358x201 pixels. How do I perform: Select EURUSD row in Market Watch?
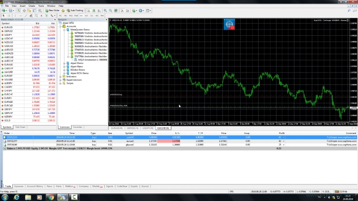pyautogui.click(x=9, y=27)
